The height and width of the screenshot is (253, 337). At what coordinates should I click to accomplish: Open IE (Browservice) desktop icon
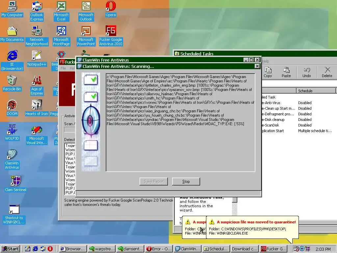tap(12, 60)
